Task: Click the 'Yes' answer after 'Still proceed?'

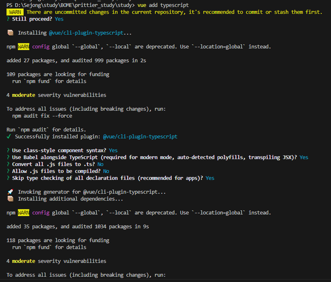Action: [59, 19]
